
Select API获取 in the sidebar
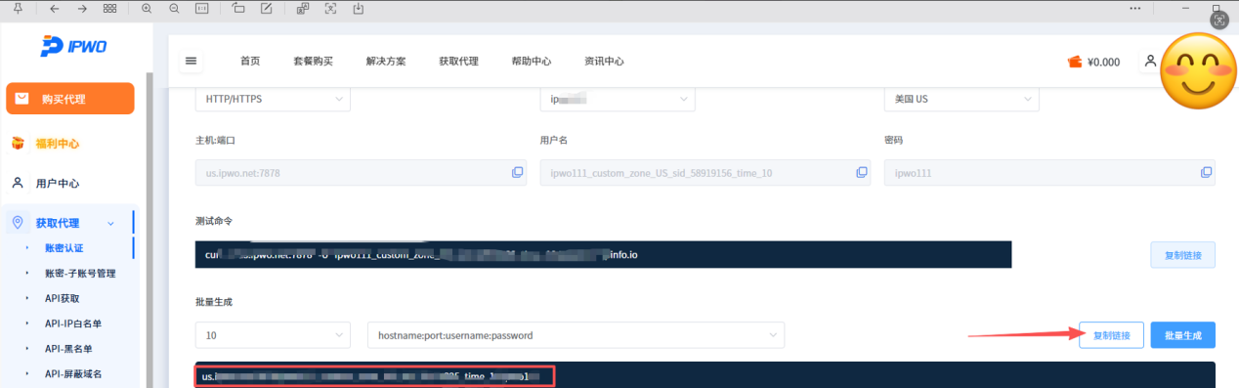point(63,298)
